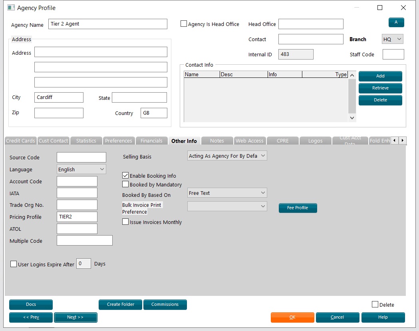This screenshot has width=419, height=331.
Task: Click the Type column header
Action: click(325, 74)
